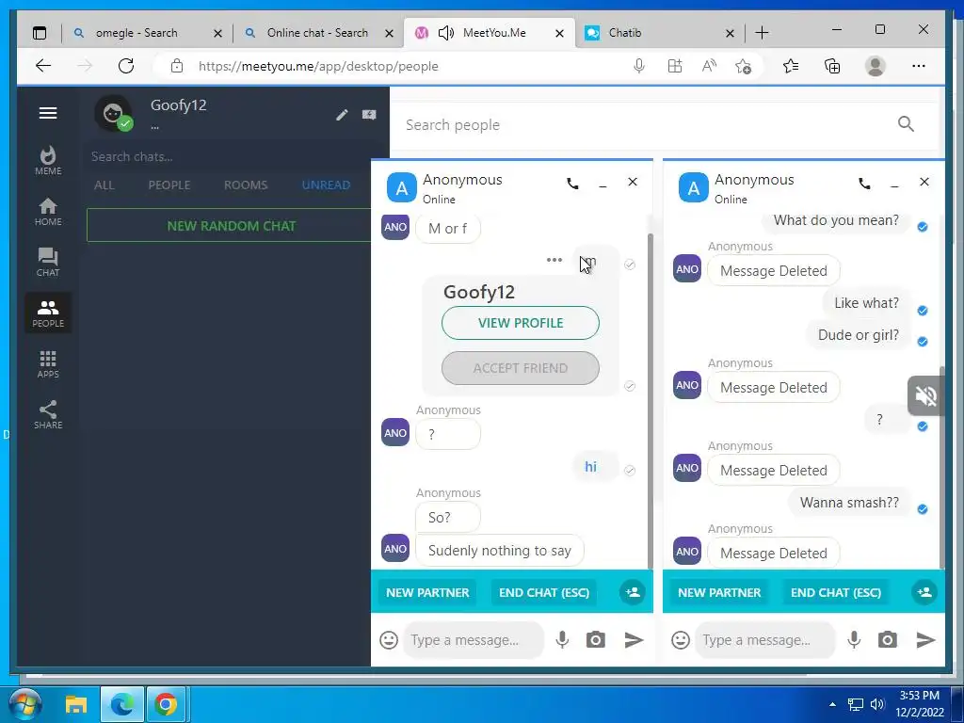Start a call in right Anonymous chat
964x723 pixels.
[864, 183]
